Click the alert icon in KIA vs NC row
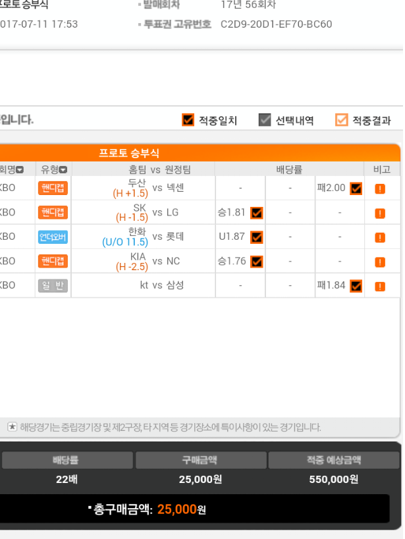Image resolution: width=405 pixels, height=539 pixels. point(379,262)
